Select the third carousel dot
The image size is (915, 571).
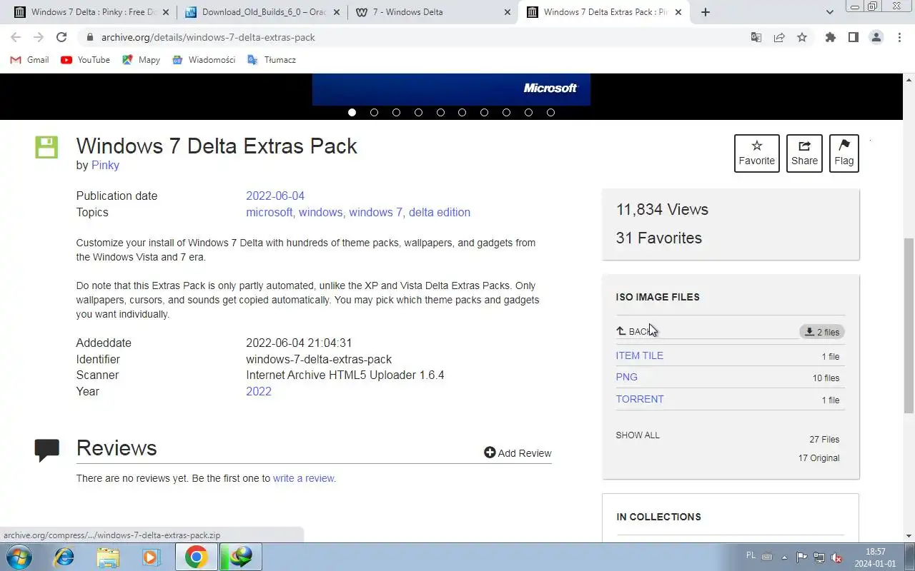tap(396, 112)
